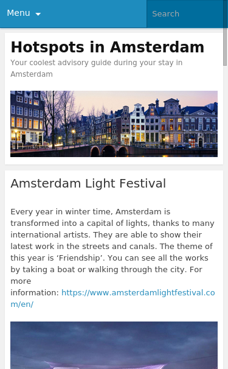Viewport: 228px width, 369px height.
Task: Click the caret arrow beside Menu
Action: pyautogui.click(x=38, y=14)
